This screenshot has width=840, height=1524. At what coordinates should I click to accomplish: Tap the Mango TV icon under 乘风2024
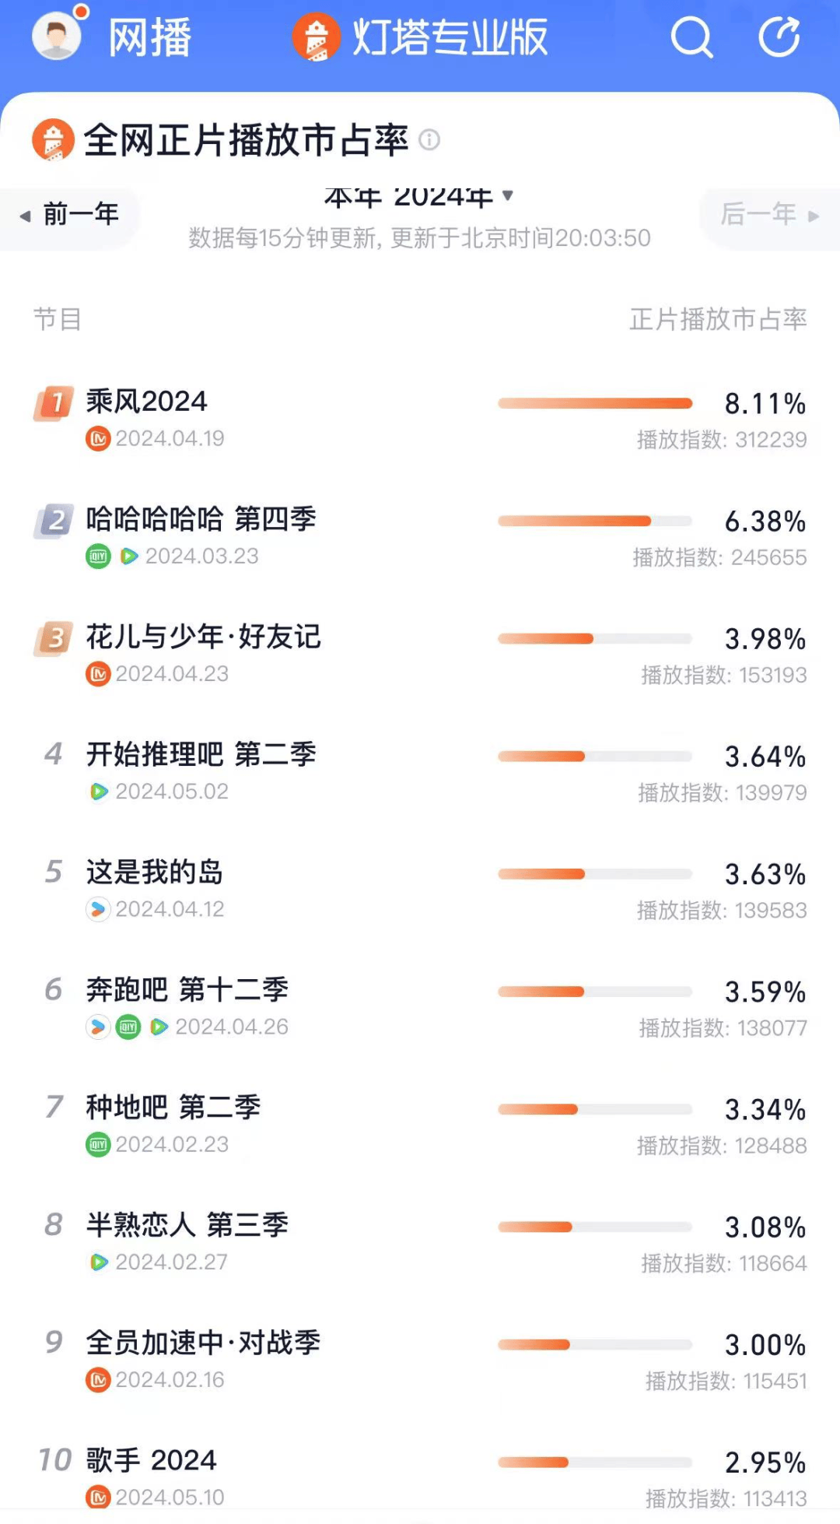98,439
